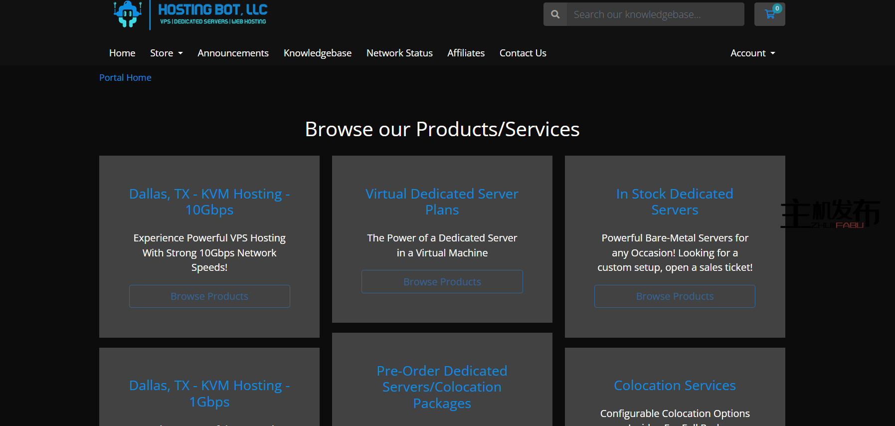The height and width of the screenshot is (426, 895).
Task: Open the Colocation Services link
Action: [x=675, y=385]
